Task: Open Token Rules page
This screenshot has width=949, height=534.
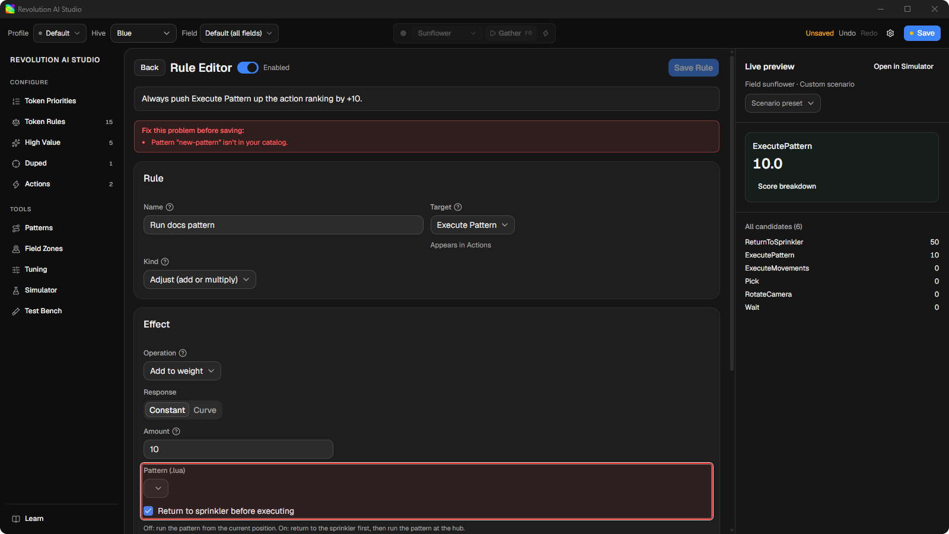Action: coord(62,122)
